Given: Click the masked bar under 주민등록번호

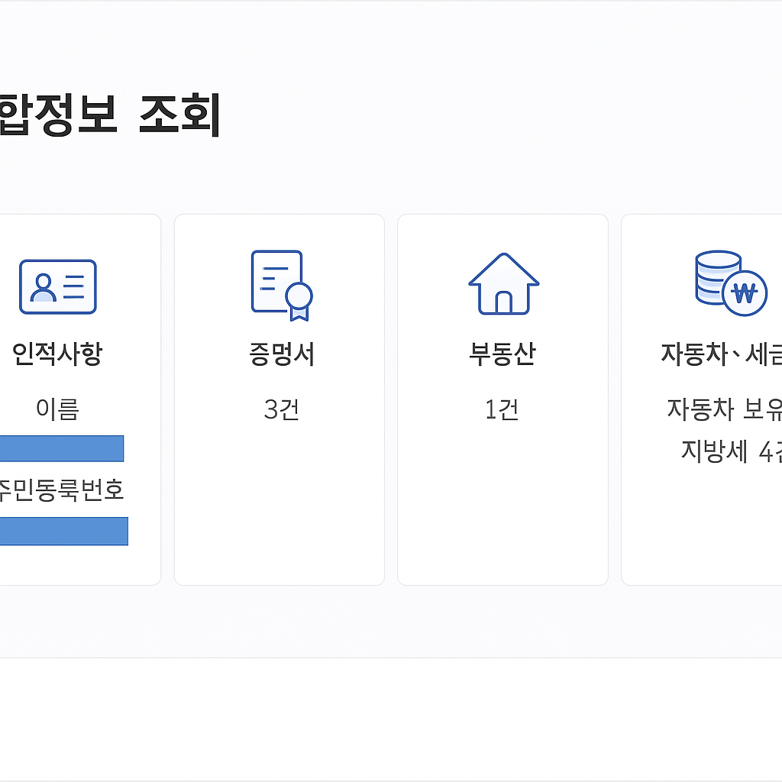Looking at the screenshot, I should tap(64, 531).
